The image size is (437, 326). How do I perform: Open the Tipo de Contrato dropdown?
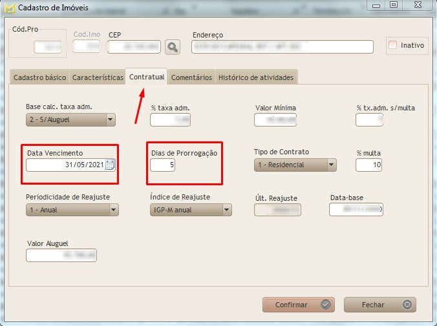(x=332, y=165)
